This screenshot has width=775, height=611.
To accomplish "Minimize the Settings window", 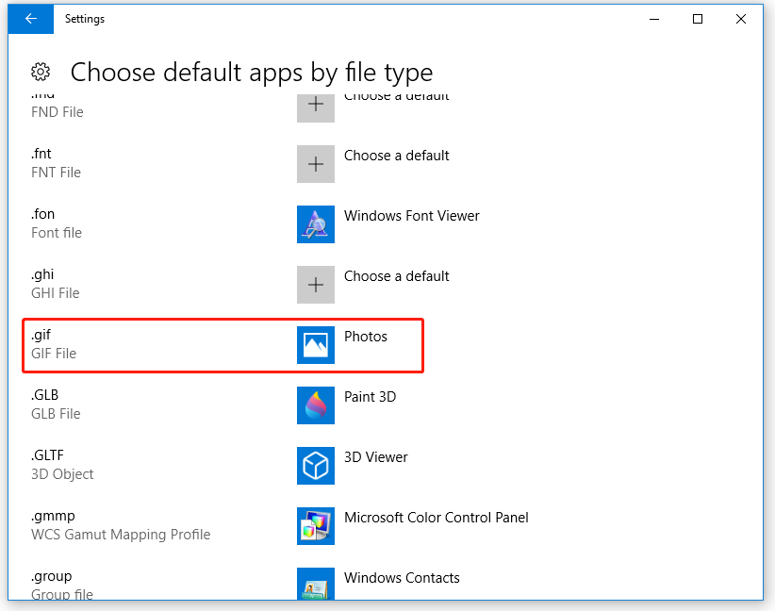I will click(654, 19).
